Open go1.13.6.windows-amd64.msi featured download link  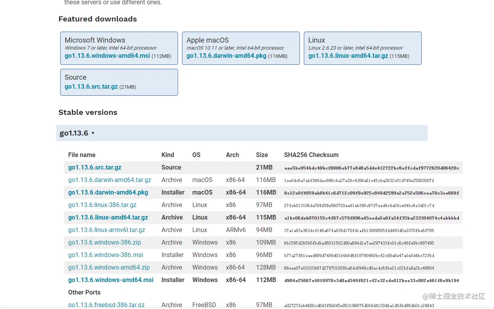point(107,56)
